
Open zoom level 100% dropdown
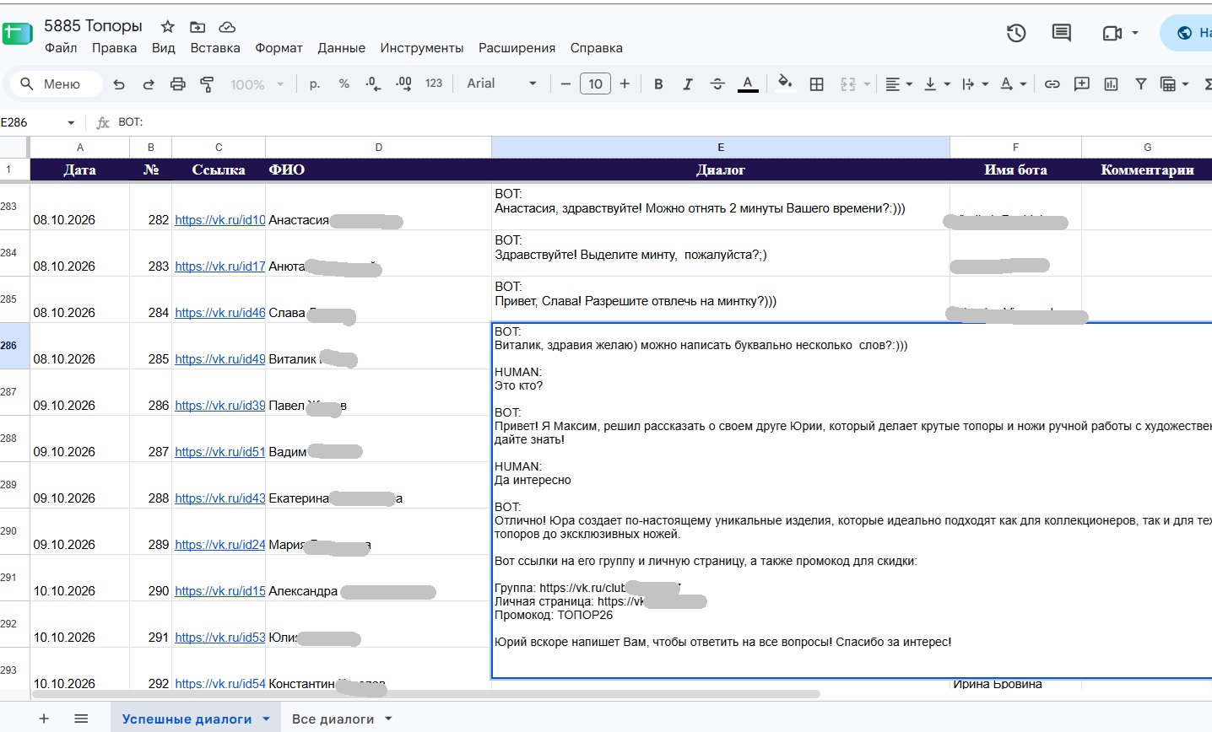pos(257,84)
